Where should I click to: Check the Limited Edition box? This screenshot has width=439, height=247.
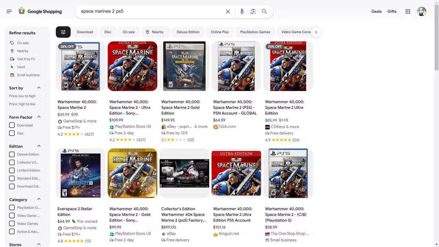(x=12, y=170)
